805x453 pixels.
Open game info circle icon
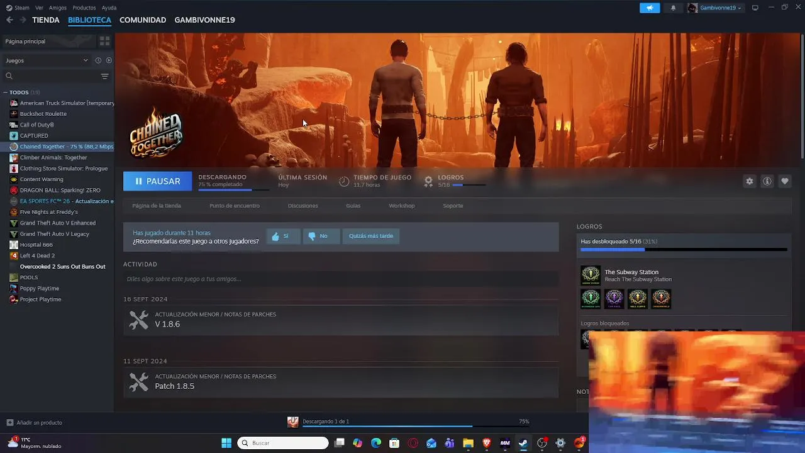(767, 181)
